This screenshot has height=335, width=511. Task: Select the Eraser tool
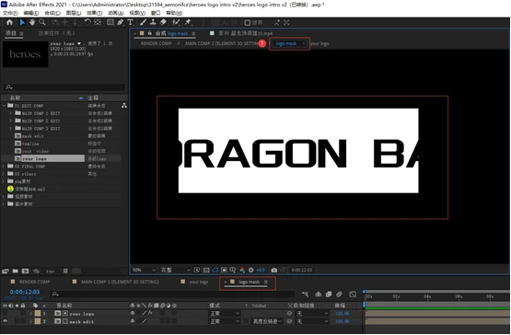click(163, 22)
